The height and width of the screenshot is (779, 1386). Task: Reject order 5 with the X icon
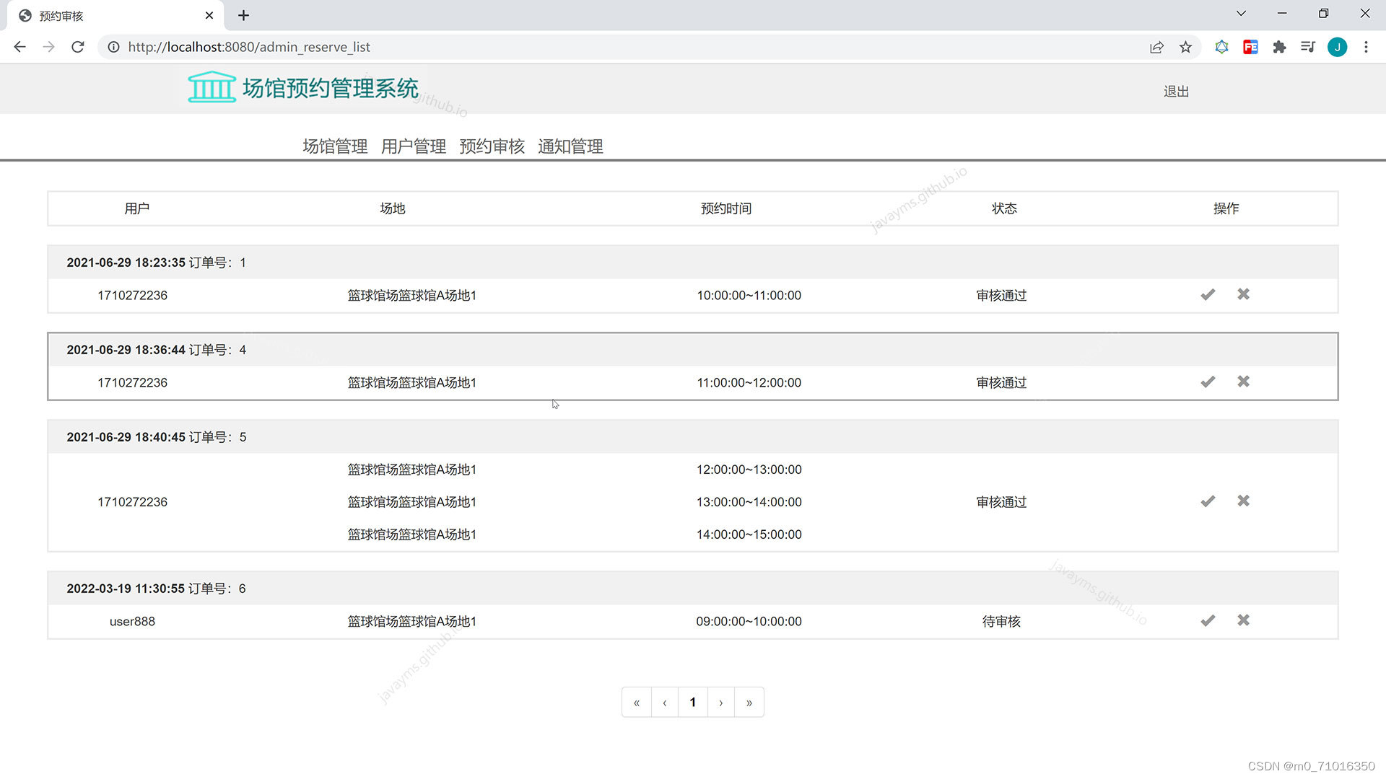(x=1243, y=501)
